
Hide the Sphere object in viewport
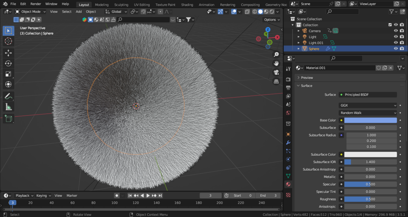coord(396,49)
